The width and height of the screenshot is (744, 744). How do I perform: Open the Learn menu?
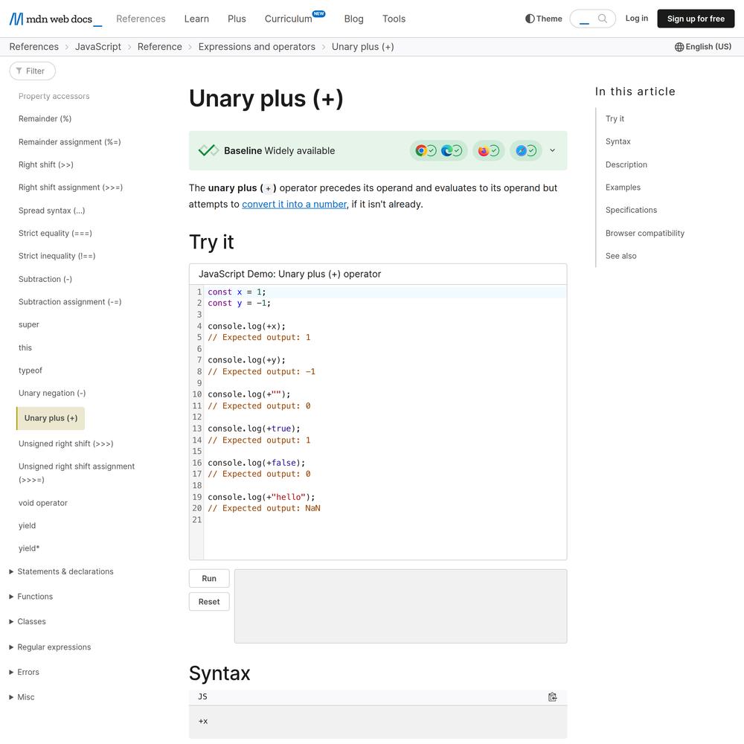pos(196,19)
